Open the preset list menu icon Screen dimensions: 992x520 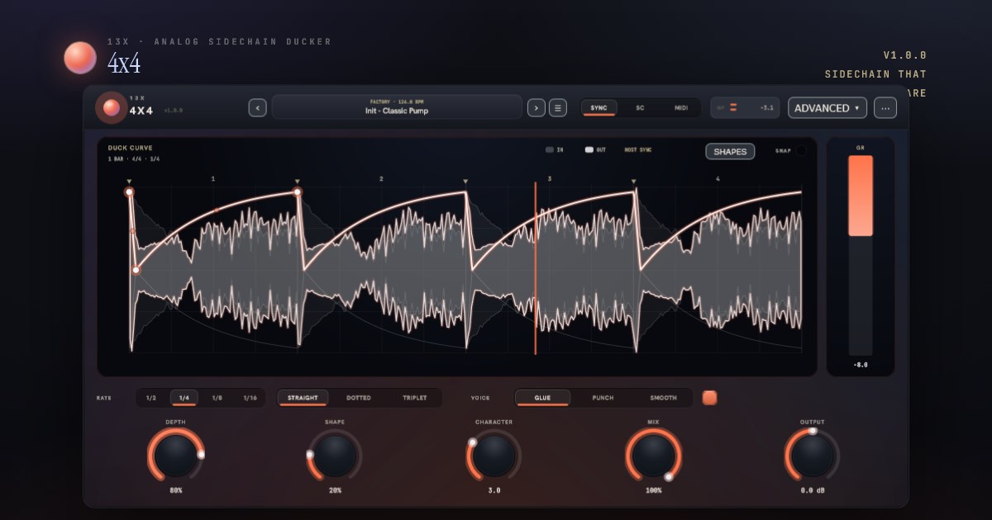coord(558,107)
